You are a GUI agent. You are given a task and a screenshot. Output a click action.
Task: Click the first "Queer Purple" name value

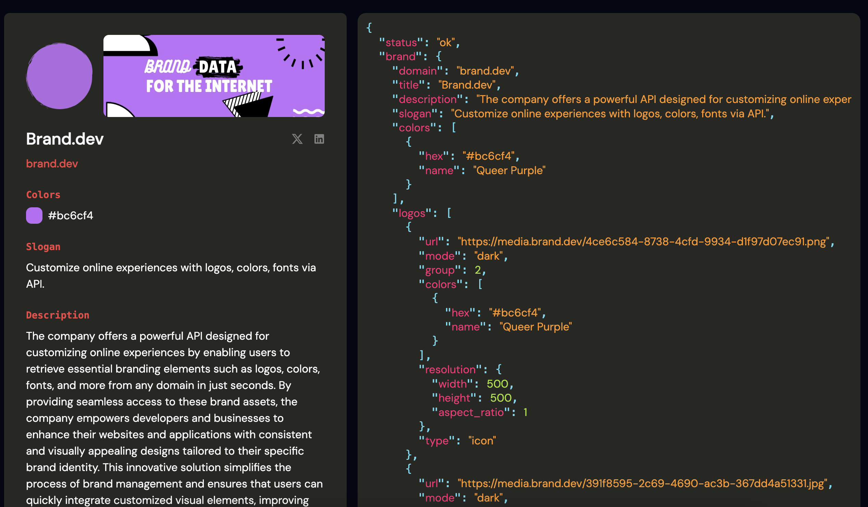(509, 171)
